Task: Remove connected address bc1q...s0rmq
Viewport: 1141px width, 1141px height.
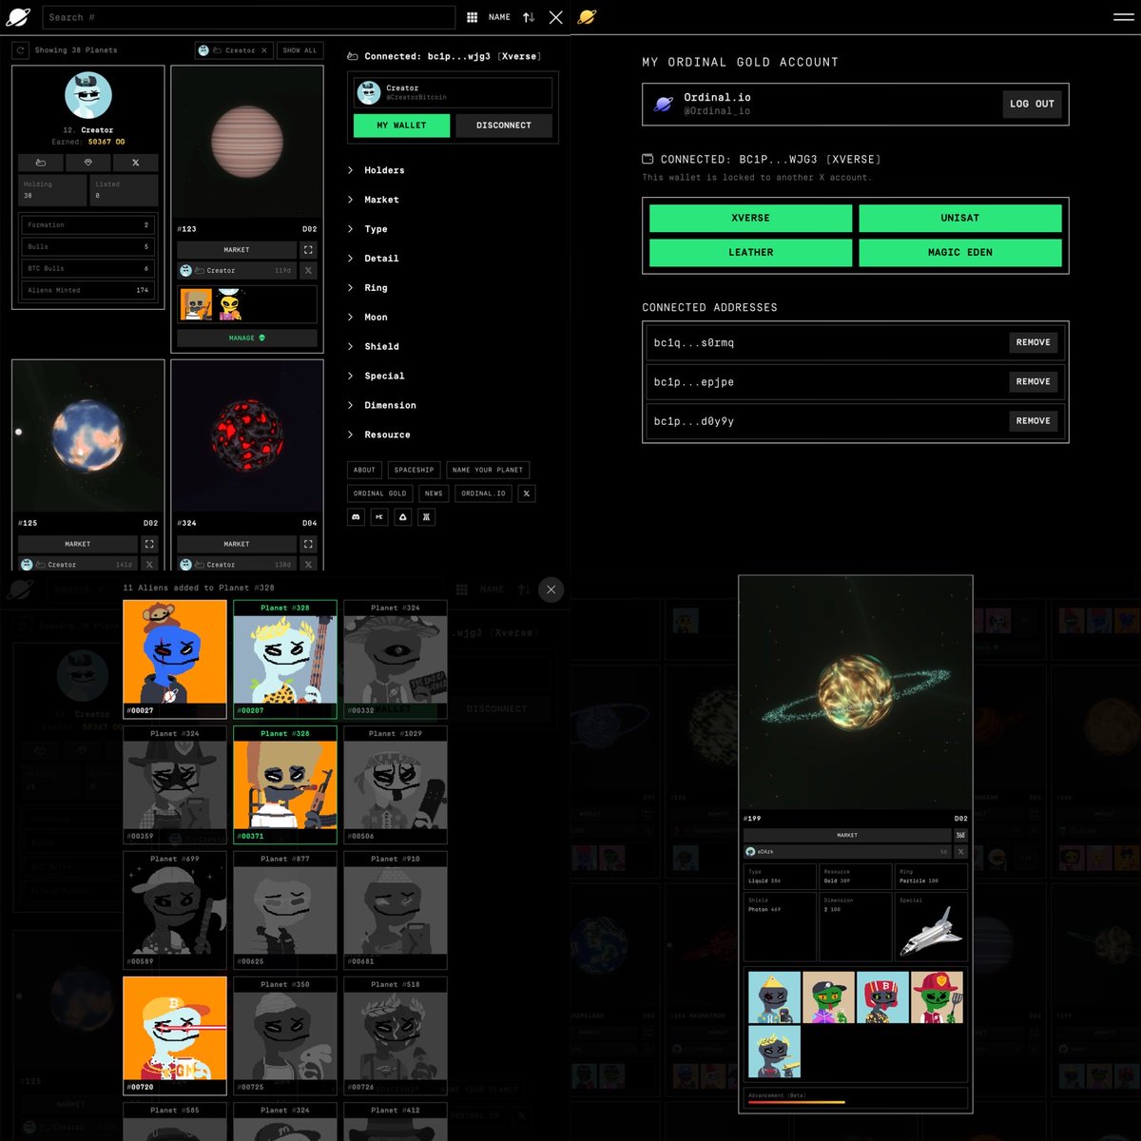Action: pyautogui.click(x=1034, y=342)
